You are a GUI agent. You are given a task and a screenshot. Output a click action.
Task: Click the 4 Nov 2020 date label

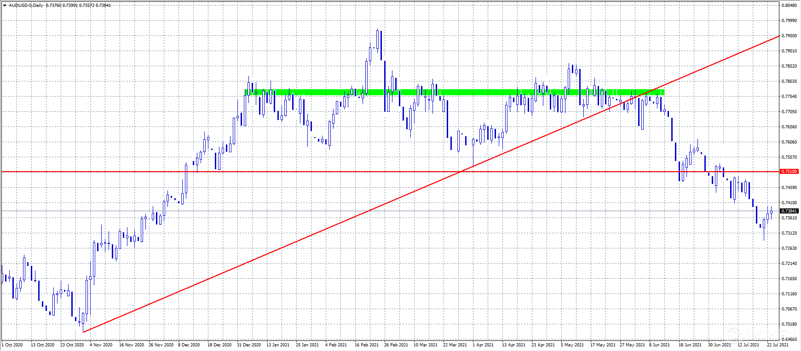(101, 345)
